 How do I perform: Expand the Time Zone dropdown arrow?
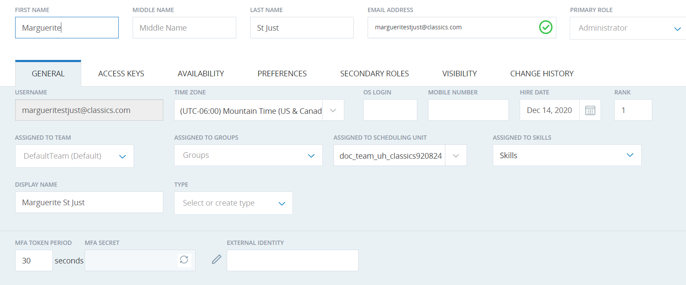(333, 110)
